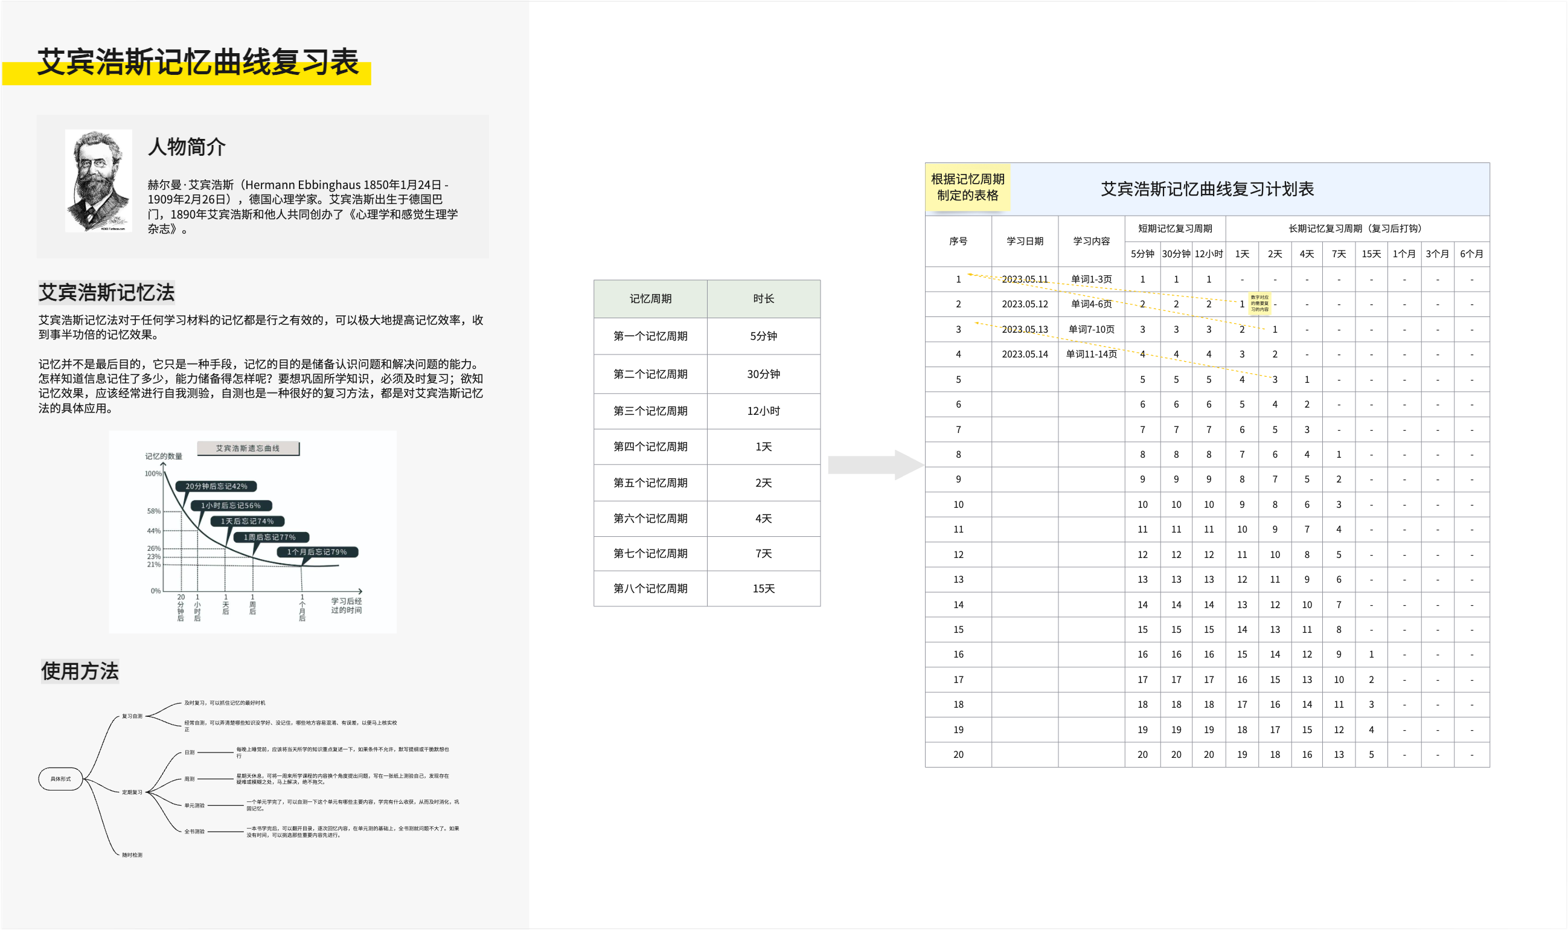Click the 第八个记忆周期 row label

(650, 589)
